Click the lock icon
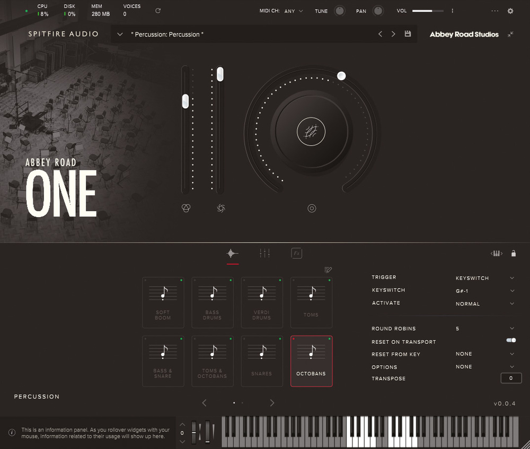The width and height of the screenshot is (530, 449). pos(513,254)
